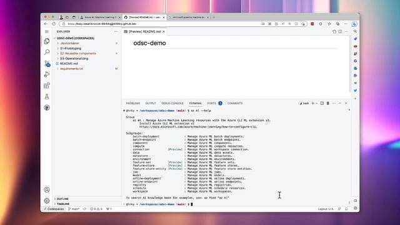Switch to the Output panel tab
Screen dimensions: 400x225
coord(151,103)
